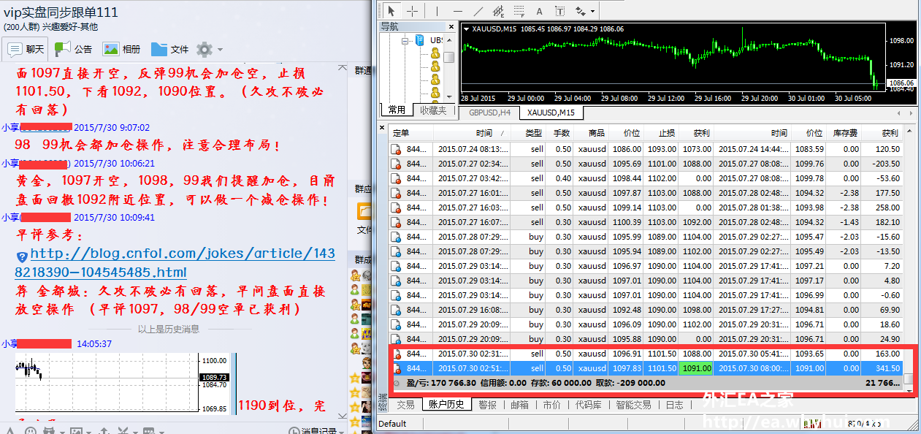921x434 pixels.
Task: Choose the equidistant channel tool
Action: [499, 11]
